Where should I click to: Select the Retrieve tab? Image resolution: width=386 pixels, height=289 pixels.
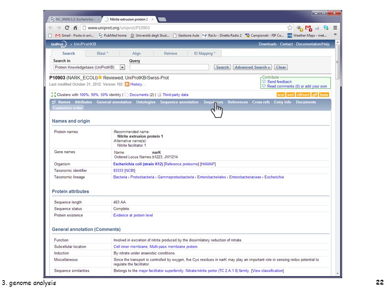click(170, 53)
